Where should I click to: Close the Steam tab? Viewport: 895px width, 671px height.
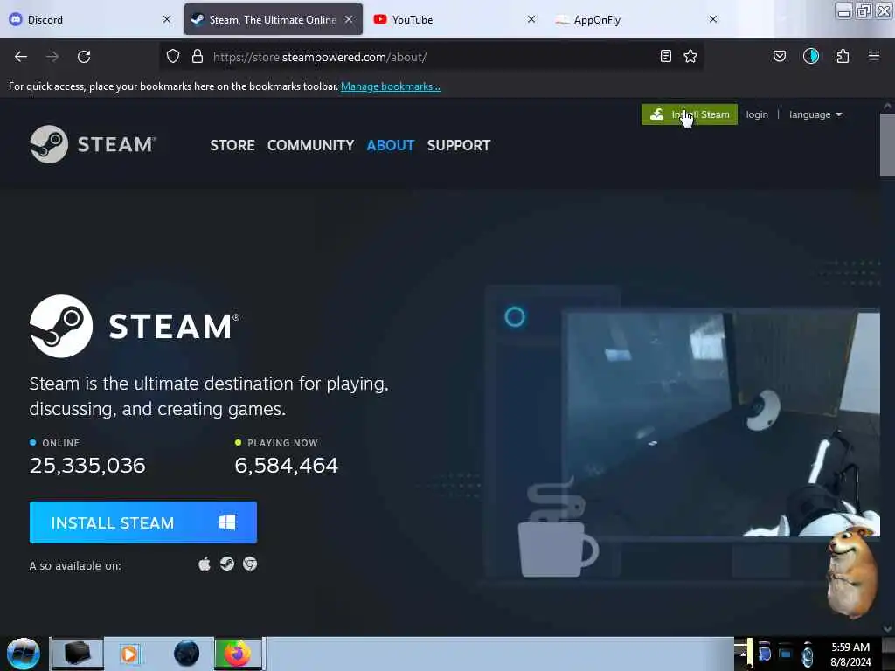pyautogui.click(x=349, y=19)
